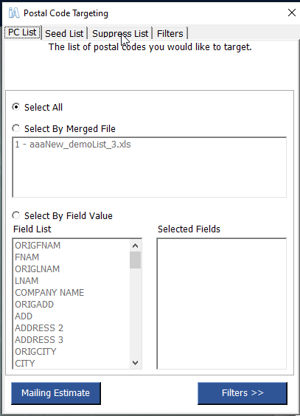Go to the Filters tab
This screenshot has height=416, width=300.
click(x=170, y=33)
